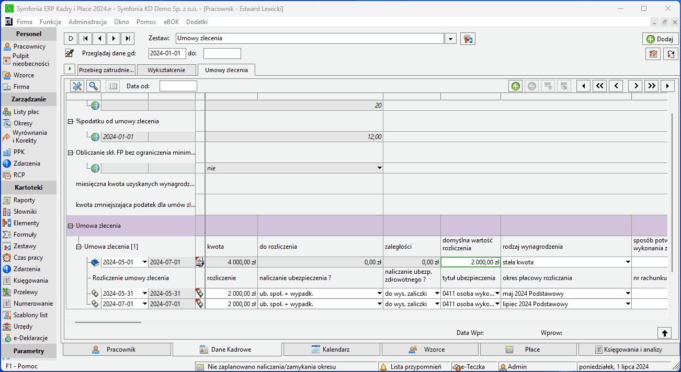Collapse the Umowa zlecenia [1] node

click(79, 247)
